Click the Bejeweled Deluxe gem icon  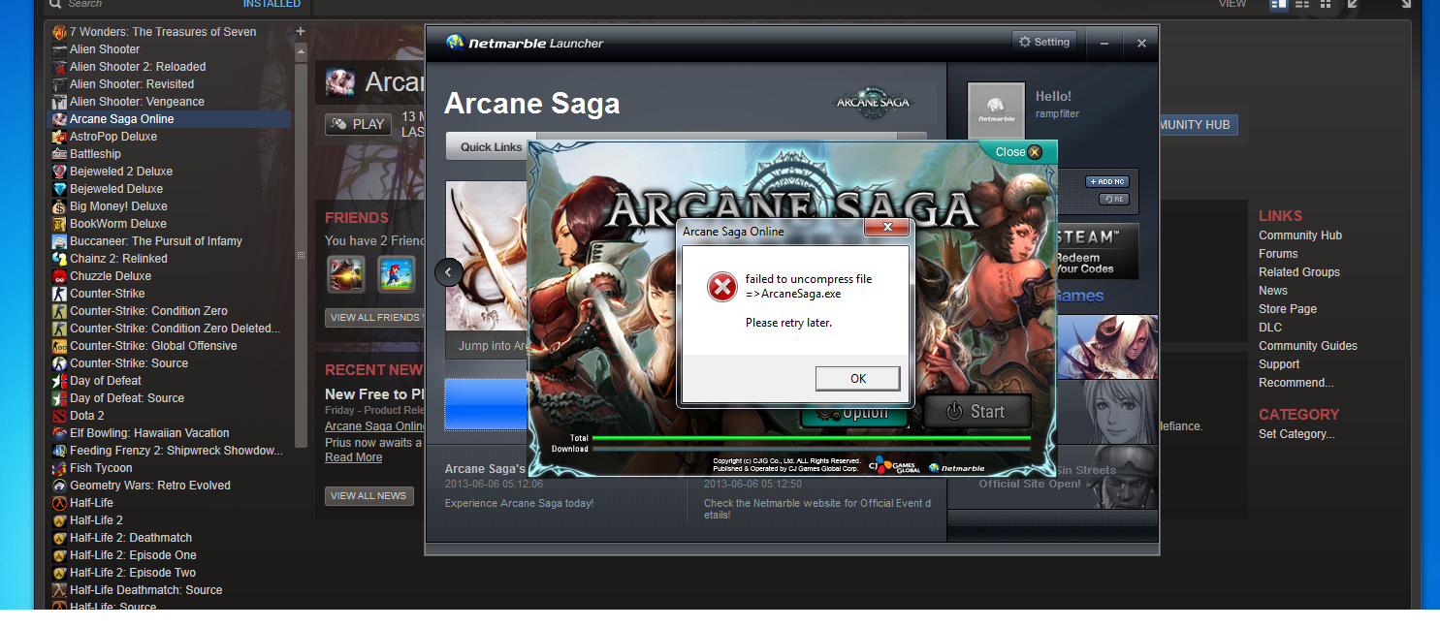[60, 189]
